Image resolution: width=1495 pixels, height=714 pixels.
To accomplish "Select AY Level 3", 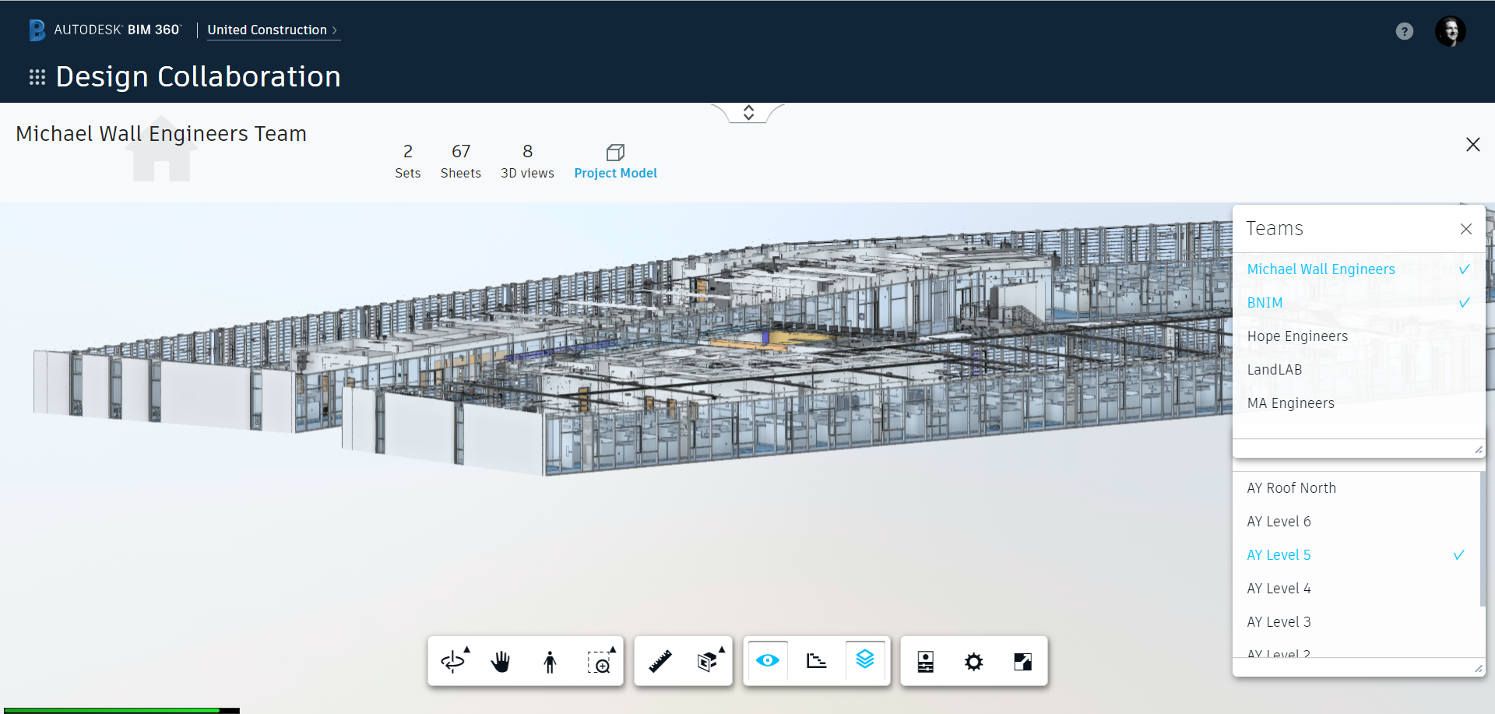I will (1356, 622).
